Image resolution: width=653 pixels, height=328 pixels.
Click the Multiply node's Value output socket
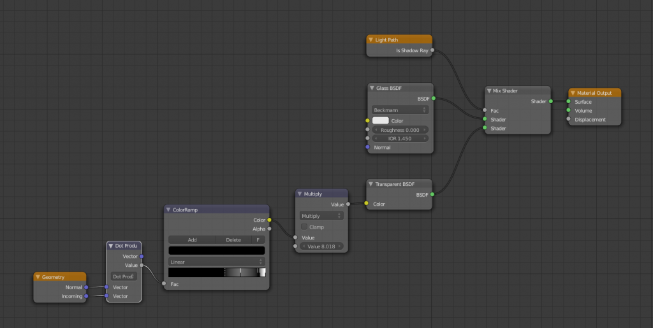[x=348, y=204]
